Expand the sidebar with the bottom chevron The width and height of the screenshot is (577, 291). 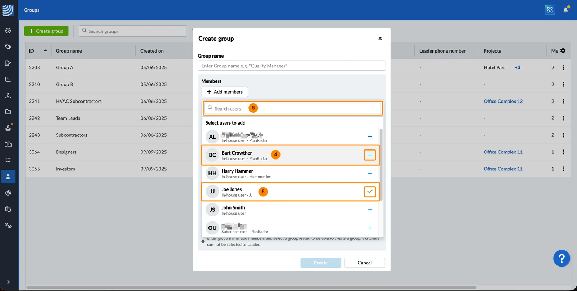coord(8,282)
